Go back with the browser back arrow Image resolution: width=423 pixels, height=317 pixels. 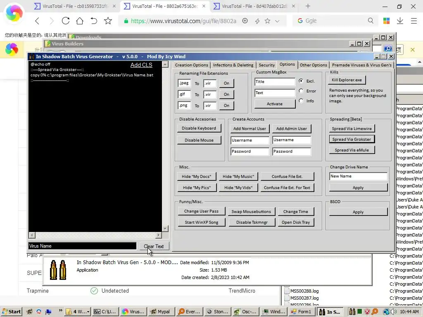[x=37, y=21]
